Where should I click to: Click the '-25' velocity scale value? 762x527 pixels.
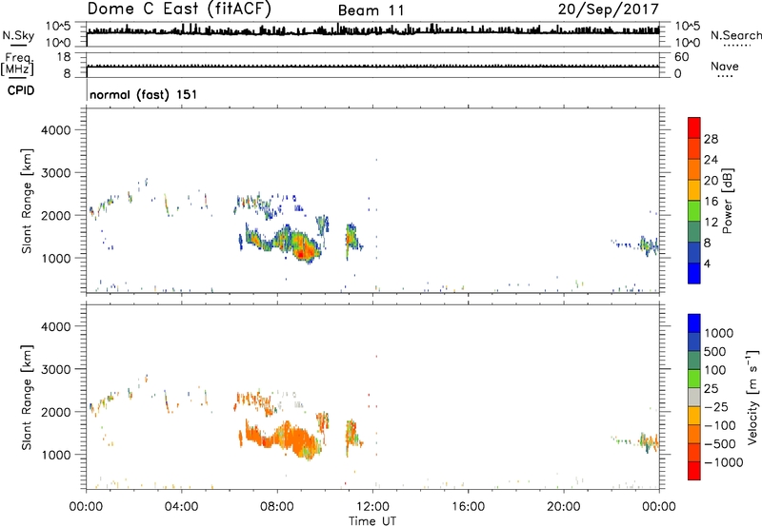[x=716, y=407]
